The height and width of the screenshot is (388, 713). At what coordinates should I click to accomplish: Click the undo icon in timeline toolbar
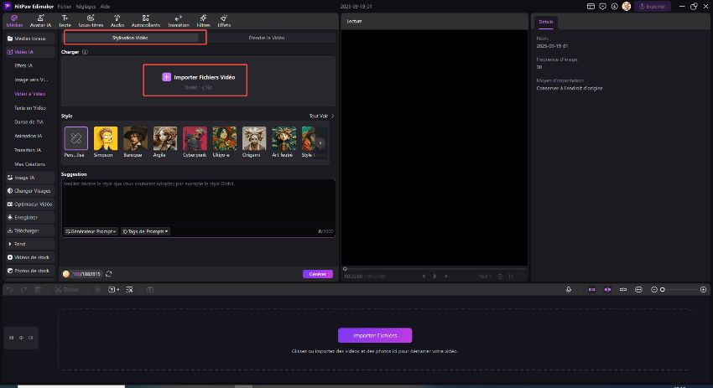pyautogui.click(x=10, y=289)
